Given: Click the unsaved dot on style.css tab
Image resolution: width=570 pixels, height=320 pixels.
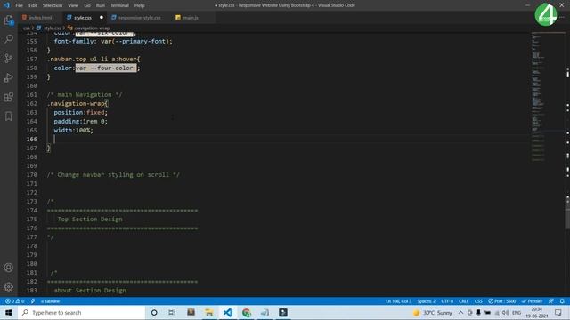Looking at the screenshot, I should click(x=102, y=18).
